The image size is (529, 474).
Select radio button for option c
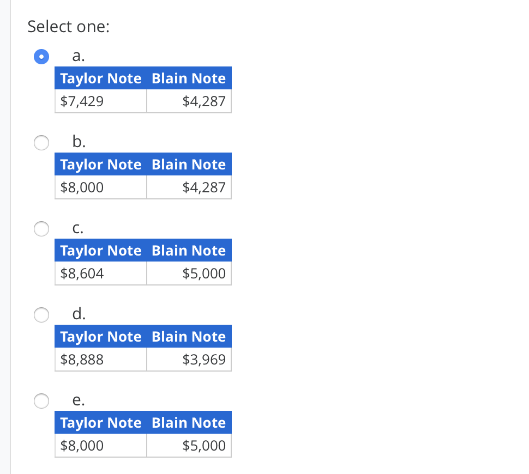(42, 229)
